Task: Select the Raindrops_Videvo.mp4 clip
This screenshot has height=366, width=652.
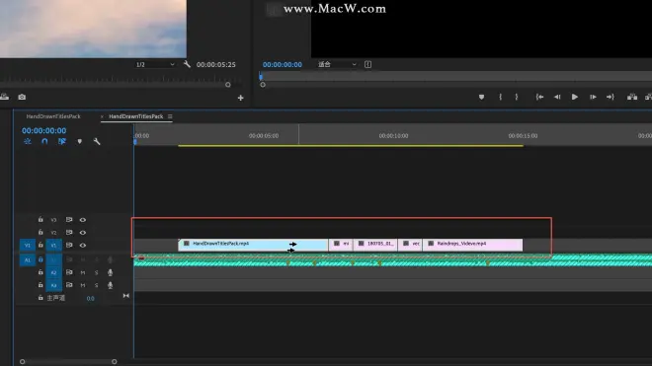Action: click(x=472, y=245)
